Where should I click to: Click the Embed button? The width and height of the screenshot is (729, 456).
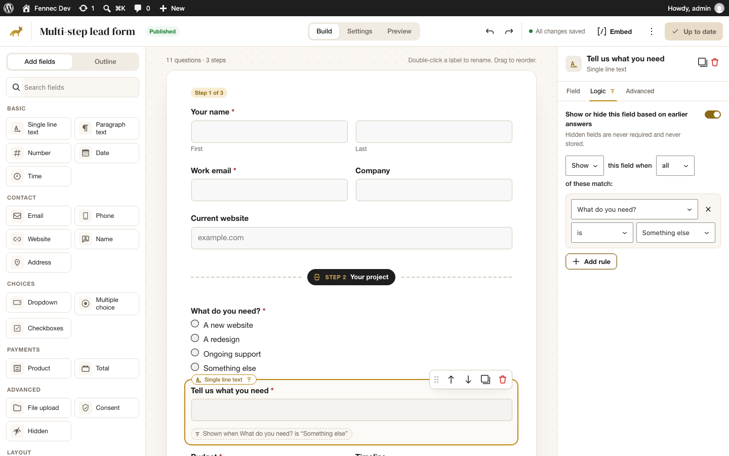point(615,31)
